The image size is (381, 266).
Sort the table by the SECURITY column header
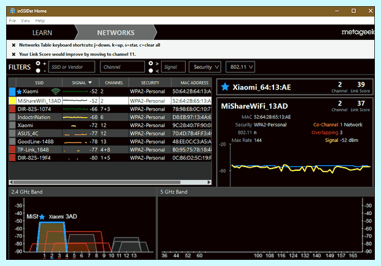pos(150,82)
